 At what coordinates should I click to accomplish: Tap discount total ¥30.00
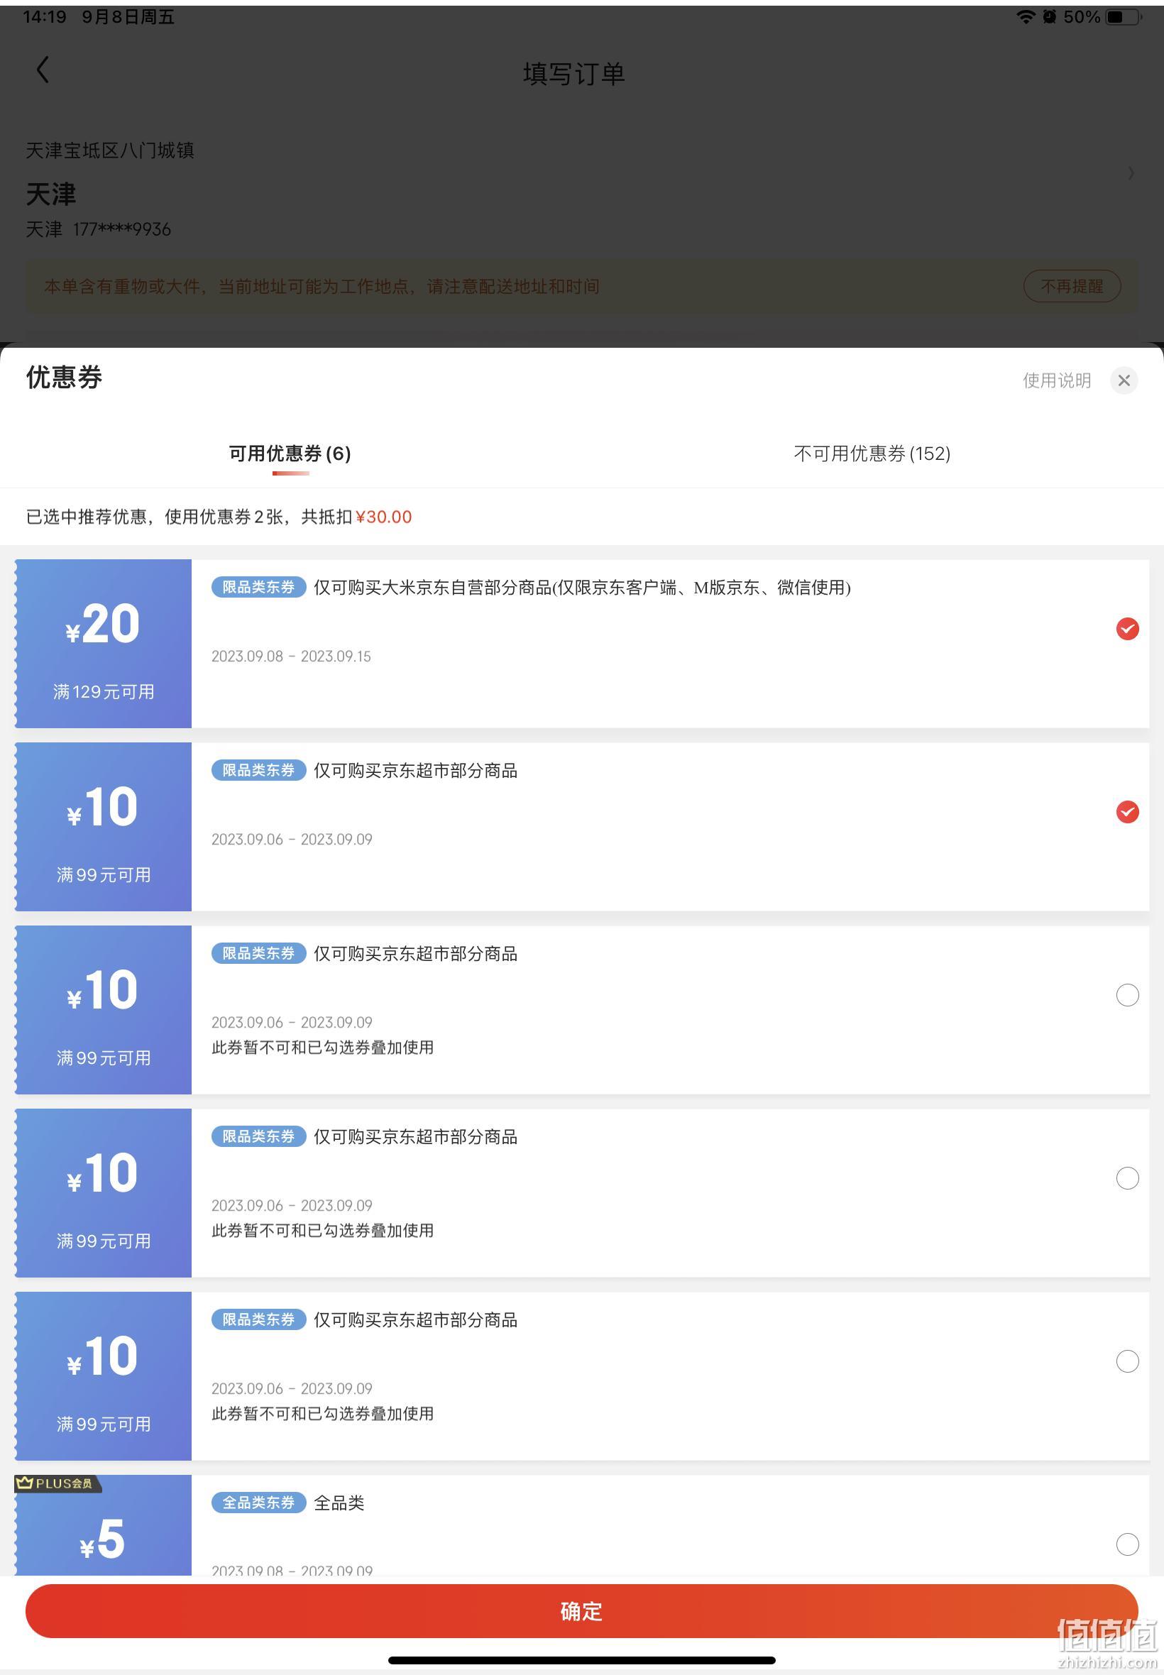click(x=383, y=517)
